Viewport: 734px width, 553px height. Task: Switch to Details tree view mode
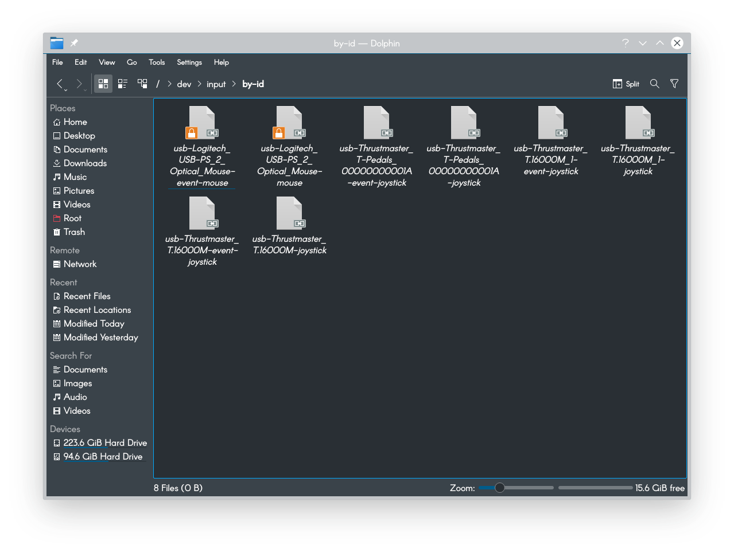point(142,84)
